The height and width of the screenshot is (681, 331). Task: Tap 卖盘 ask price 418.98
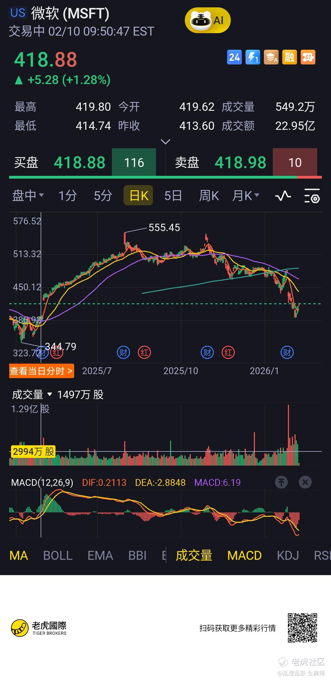point(240,163)
